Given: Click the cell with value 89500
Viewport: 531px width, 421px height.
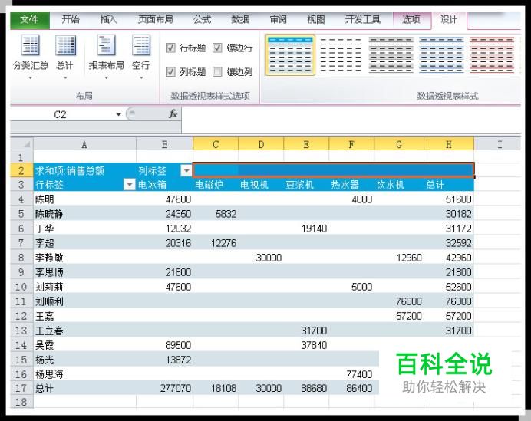Looking at the screenshot, I should (x=164, y=345).
